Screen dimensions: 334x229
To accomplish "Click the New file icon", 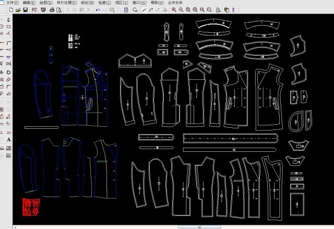I will pyautogui.click(x=10, y=10).
